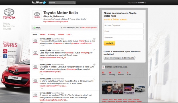The height and width of the screenshot is (103, 178).
Task: Click the '34 Follower' count
Action: 121,74
